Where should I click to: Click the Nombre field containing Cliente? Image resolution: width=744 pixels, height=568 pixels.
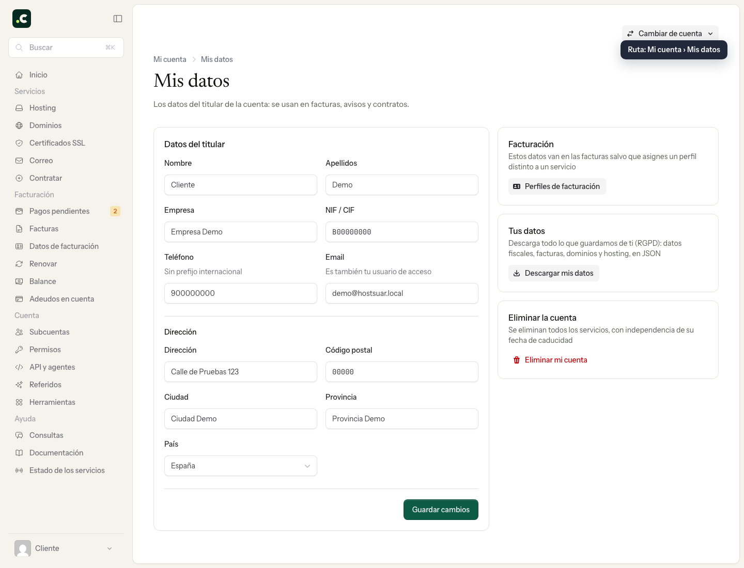point(241,185)
